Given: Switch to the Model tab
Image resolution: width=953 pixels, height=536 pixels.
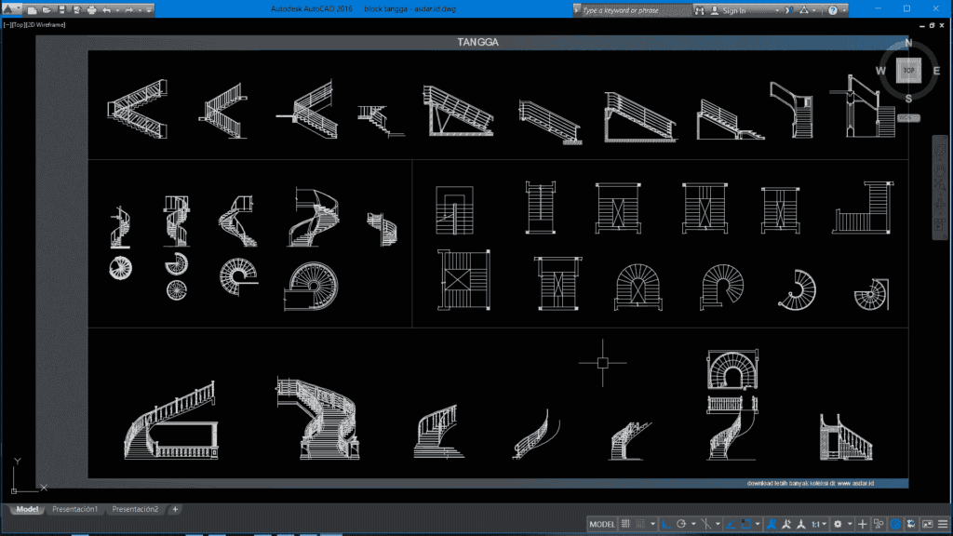Looking at the screenshot, I should click(x=27, y=509).
